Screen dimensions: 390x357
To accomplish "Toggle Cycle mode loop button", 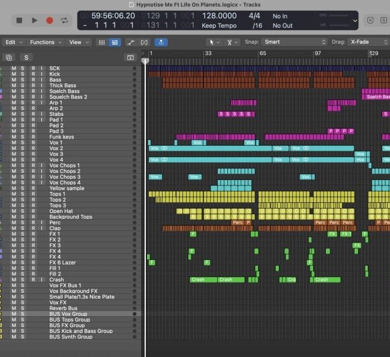I will (x=64, y=20).
